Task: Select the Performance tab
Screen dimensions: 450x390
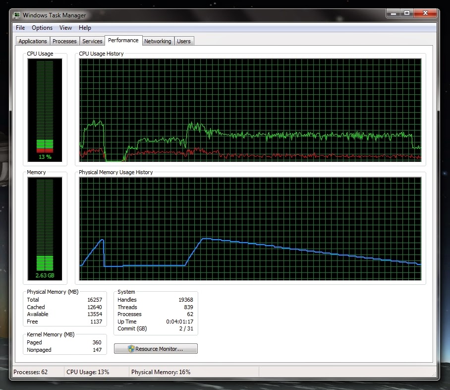Action: click(x=123, y=40)
